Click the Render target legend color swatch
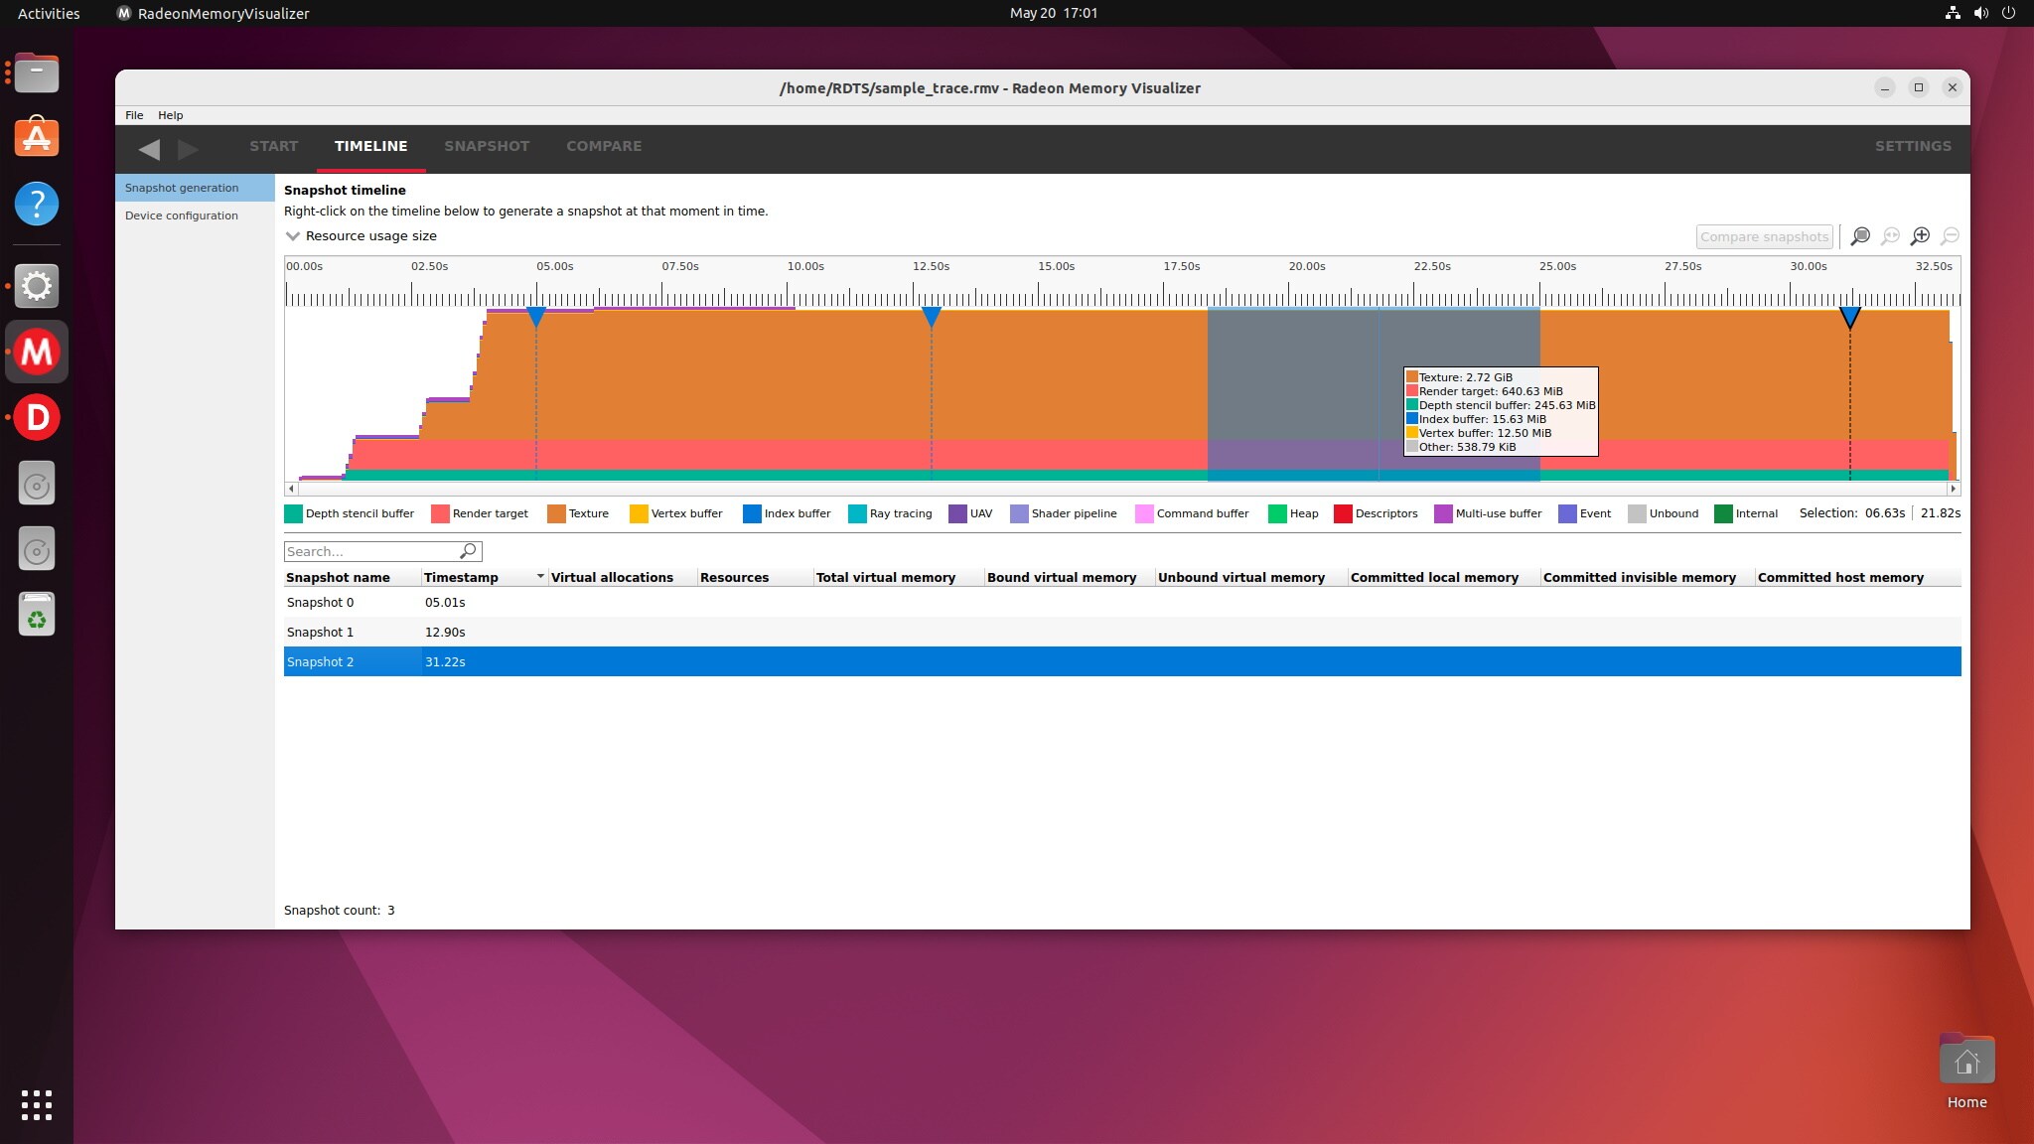Image resolution: width=2034 pixels, height=1144 pixels. [x=440, y=513]
